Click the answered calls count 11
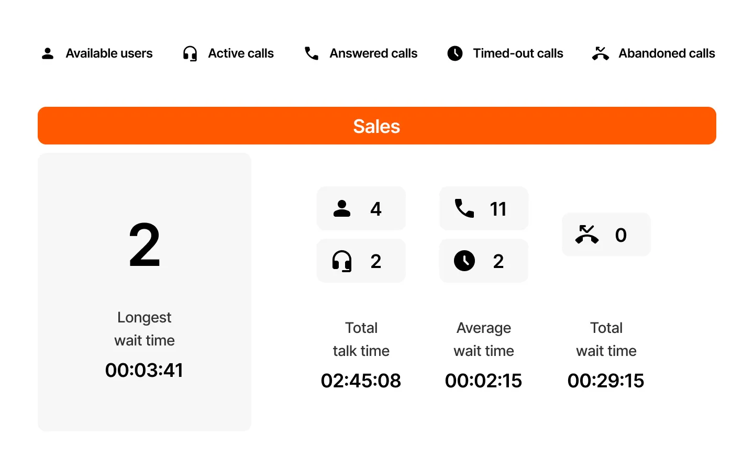 498,209
